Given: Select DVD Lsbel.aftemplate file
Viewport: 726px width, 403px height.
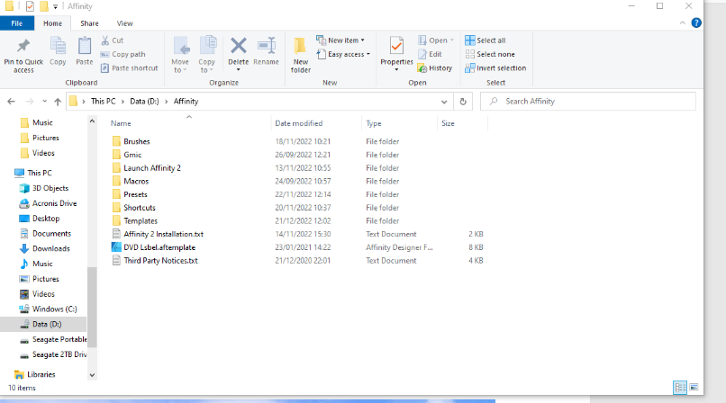Looking at the screenshot, I should pyautogui.click(x=159, y=247).
